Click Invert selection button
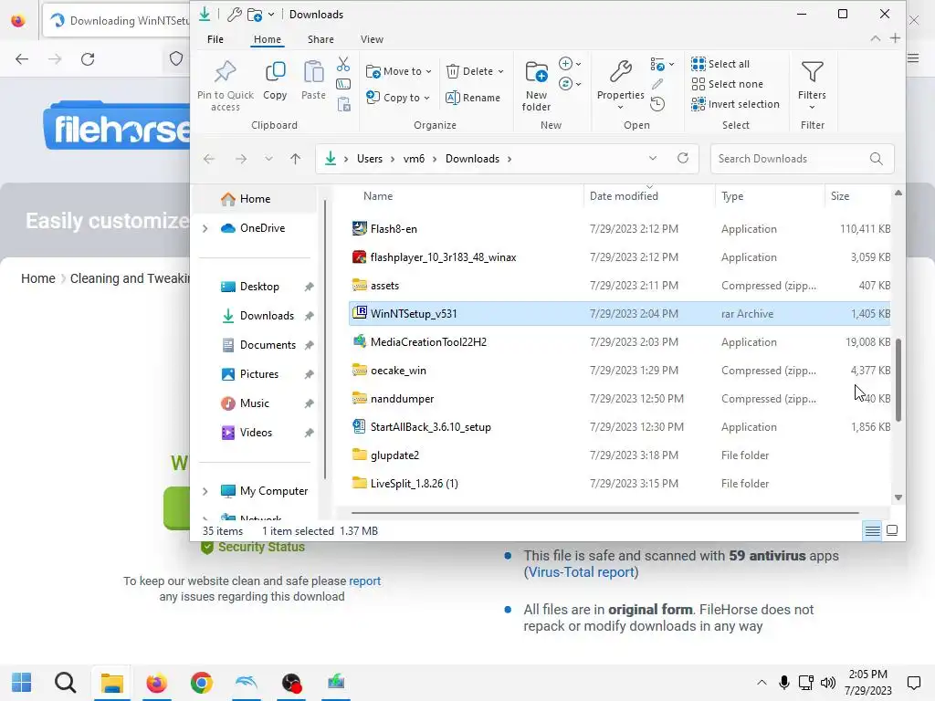The width and height of the screenshot is (935, 701). [735, 104]
